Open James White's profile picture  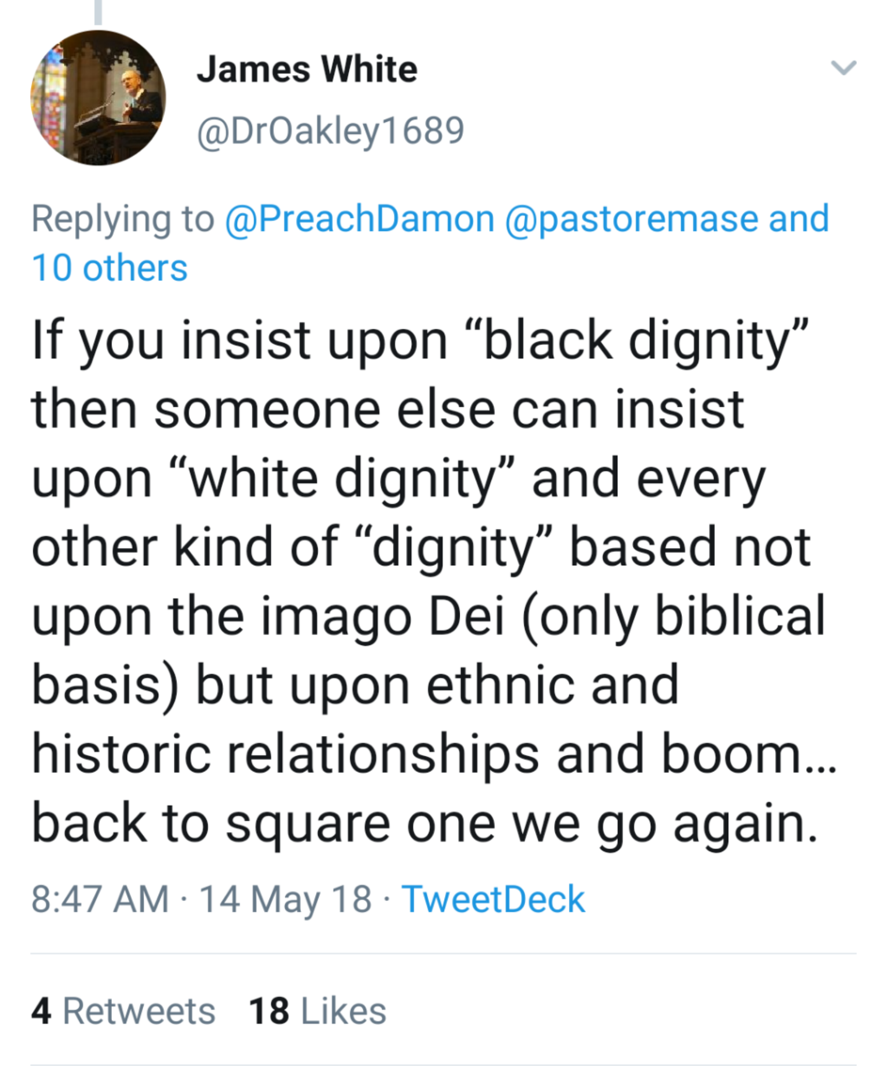(98, 98)
